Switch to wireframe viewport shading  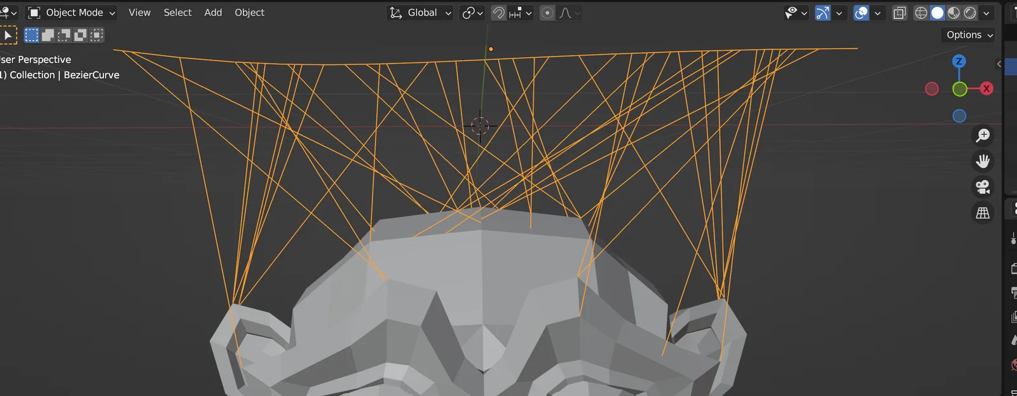tap(920, 13)
